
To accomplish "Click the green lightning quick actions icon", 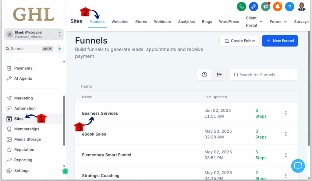I will tap(59, 49).
